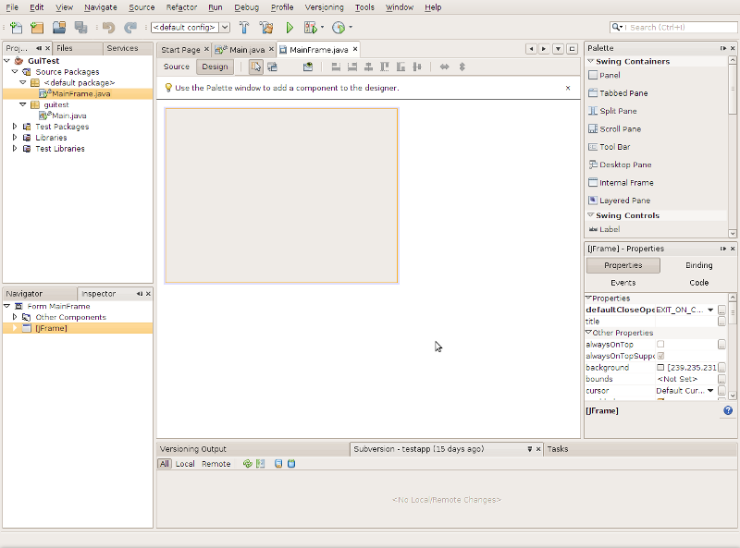Open the title property editor ellipsis button

click(x=721, y=322)
